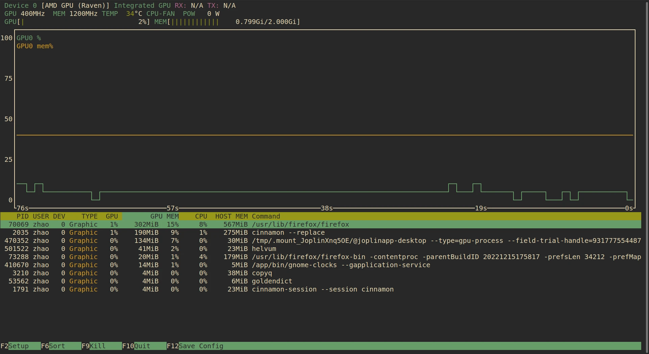
Task: Click the MEM 1200MHz clock reading
Action: point(75,14)
